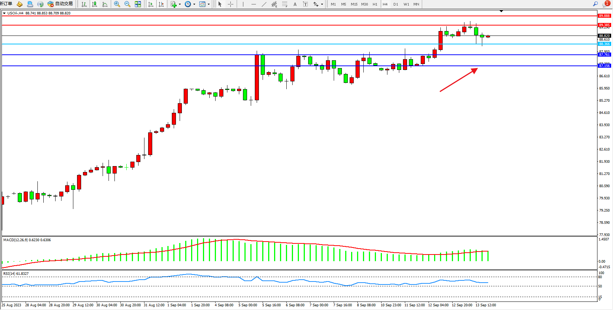
Task: Select the diagonal trendline tool
Action: pos(264,4)
